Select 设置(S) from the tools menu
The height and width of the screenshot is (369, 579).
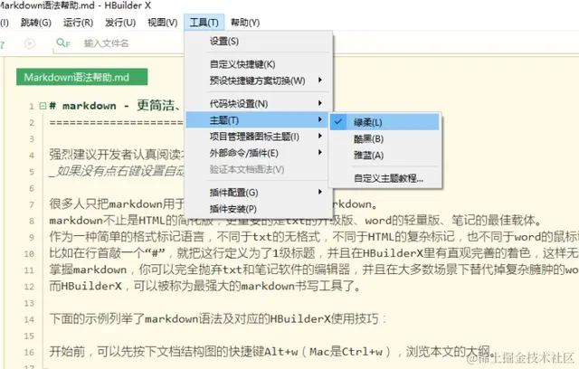(259, 42)
